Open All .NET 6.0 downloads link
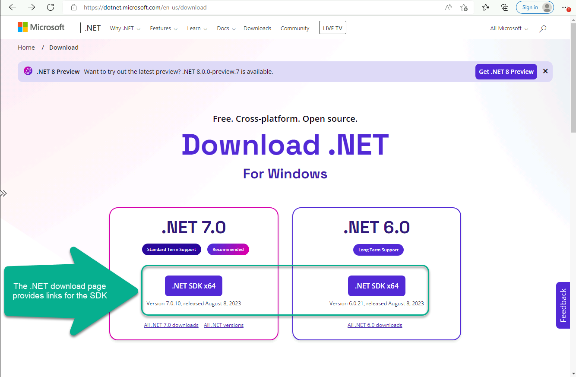Screen dimensions: 576x377 375,325
